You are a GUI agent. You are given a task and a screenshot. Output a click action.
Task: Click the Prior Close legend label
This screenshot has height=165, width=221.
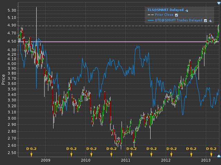click(x=164, y=15)
